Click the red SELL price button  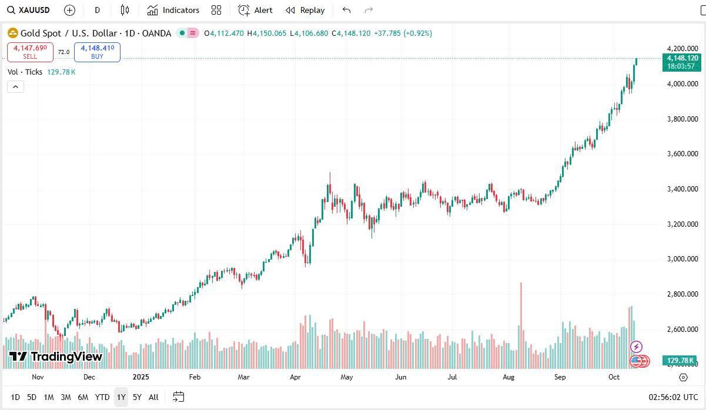coord(30,52)
